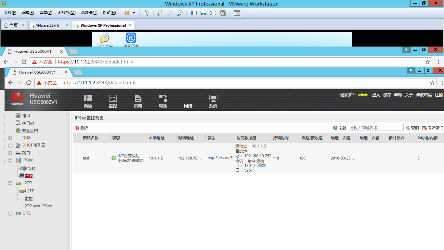Open the 选项卡(T) menu
This screenshot has width=444, height=250.
[89, 13]
